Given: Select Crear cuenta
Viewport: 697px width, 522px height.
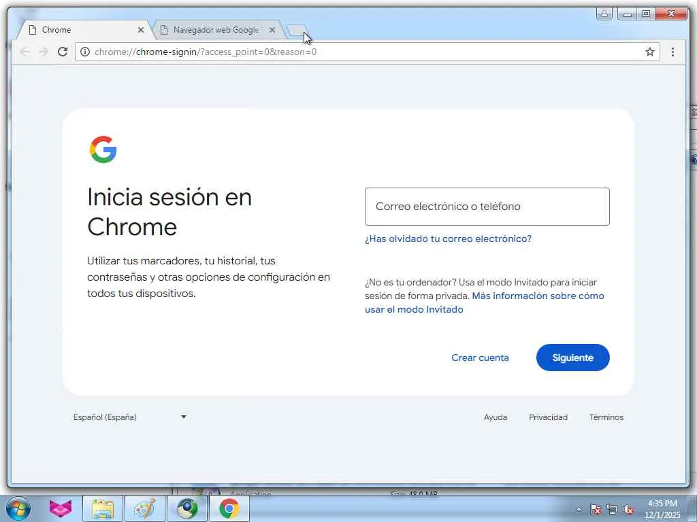Looking at the screenshot, I should click(480, 358).
